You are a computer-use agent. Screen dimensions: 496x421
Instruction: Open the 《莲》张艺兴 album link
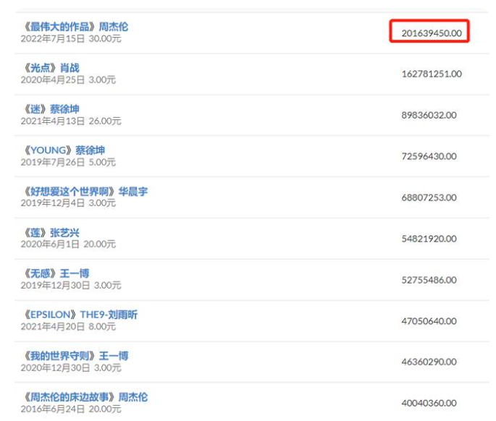[51, 233]
